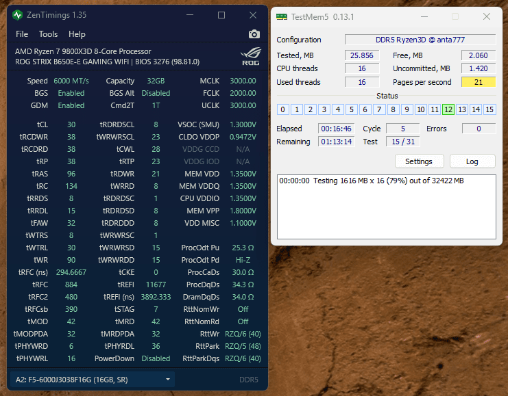Click the VSOC (SMU) voltage 1.3000V

(243, 124)
